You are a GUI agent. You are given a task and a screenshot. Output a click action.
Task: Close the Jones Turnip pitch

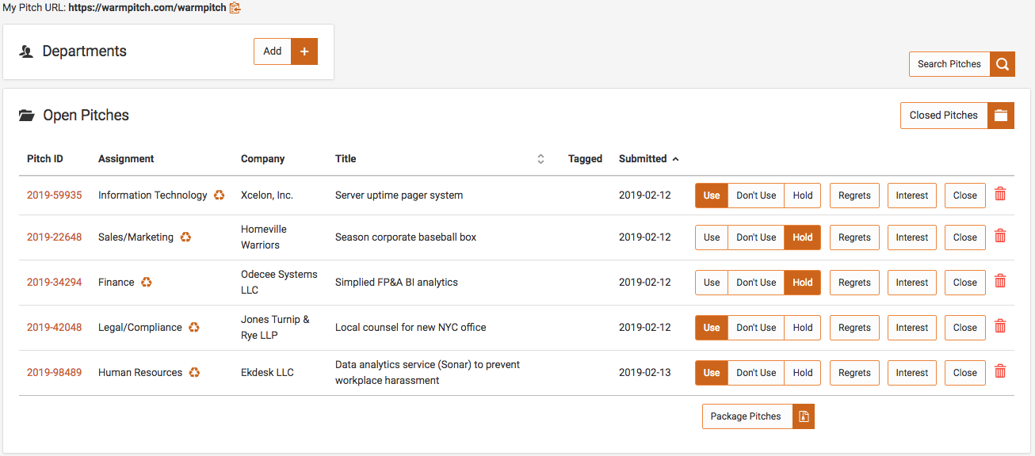(x=965, y=328)
